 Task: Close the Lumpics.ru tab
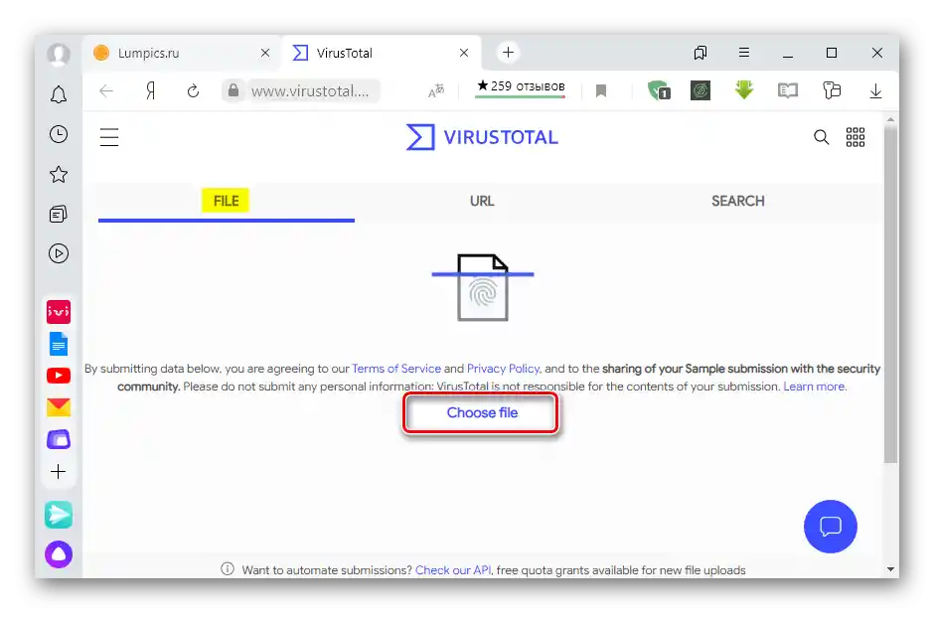point(265,53)
